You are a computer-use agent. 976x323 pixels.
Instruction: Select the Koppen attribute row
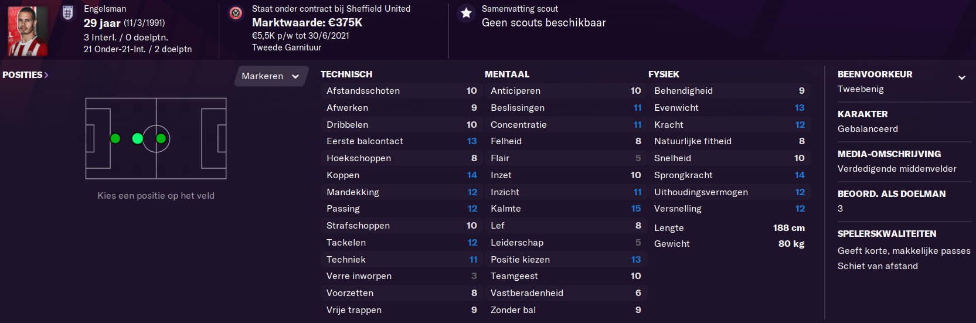[x=401, y=175]
